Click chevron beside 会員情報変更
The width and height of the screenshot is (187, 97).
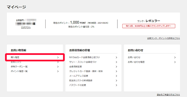(116, 67)
